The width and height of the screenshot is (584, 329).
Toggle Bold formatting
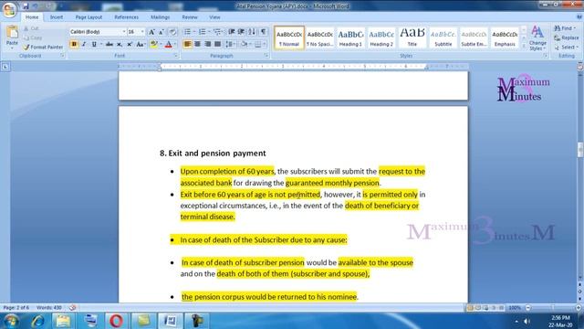coord(74,44)
